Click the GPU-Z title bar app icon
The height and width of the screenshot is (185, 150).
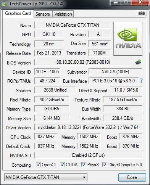4,4
